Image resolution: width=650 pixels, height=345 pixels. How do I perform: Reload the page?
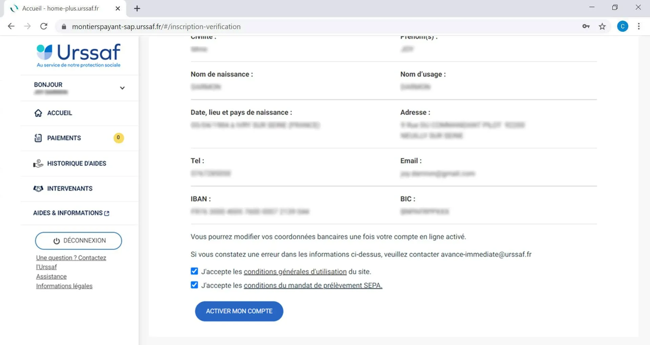(44, 26)
